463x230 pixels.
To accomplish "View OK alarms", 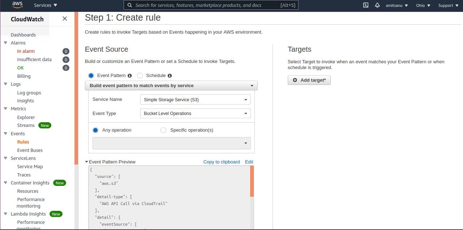I will 20,68.
